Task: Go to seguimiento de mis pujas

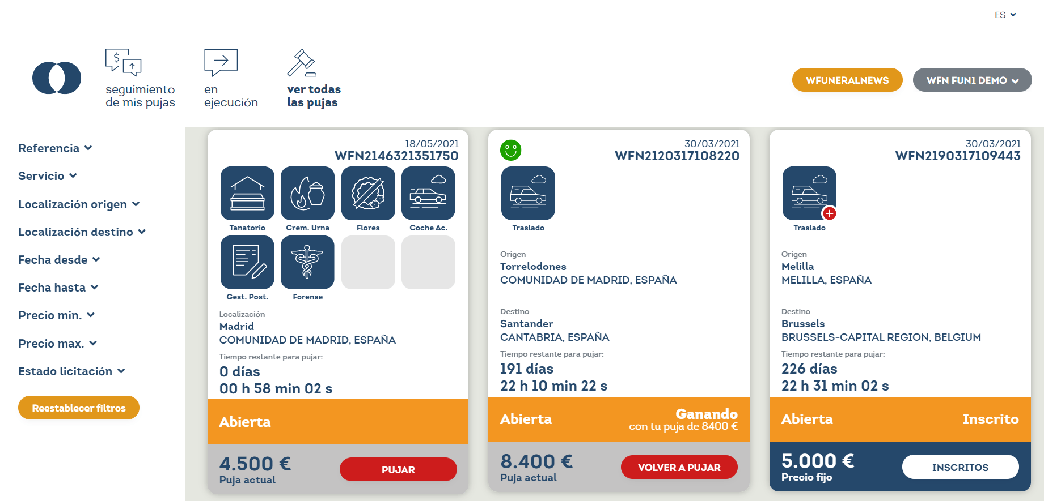Action: [x=140, y=78]
